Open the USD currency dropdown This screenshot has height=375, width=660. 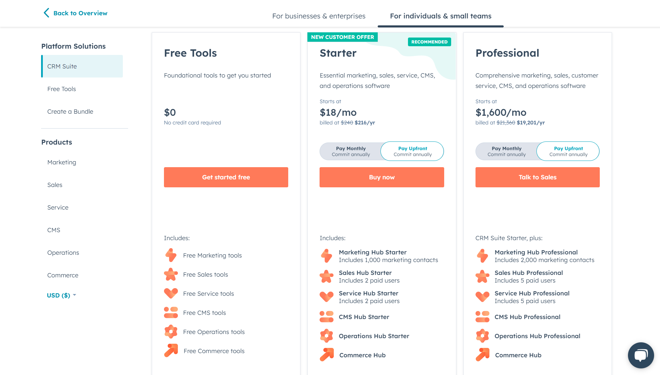point(61,295)
